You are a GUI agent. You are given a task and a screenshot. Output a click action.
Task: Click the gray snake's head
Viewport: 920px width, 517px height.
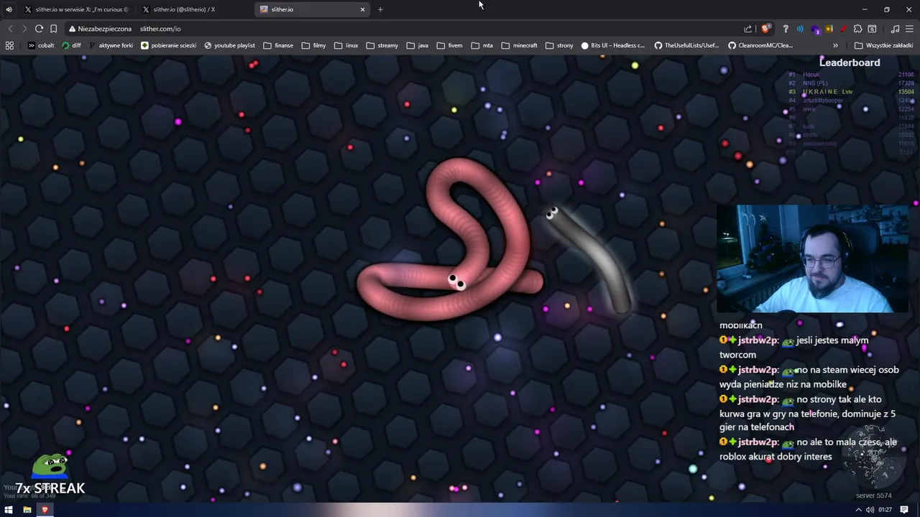[x=552, y=213]
